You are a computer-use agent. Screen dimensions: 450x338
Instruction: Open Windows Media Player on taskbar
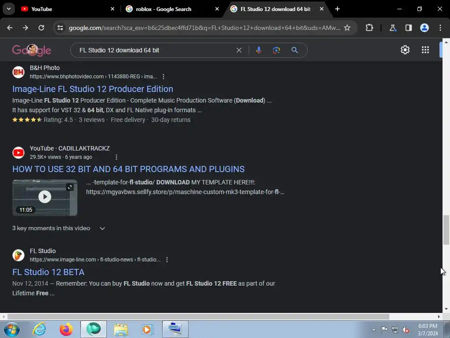pyautogui.click(x=148, y=329)
